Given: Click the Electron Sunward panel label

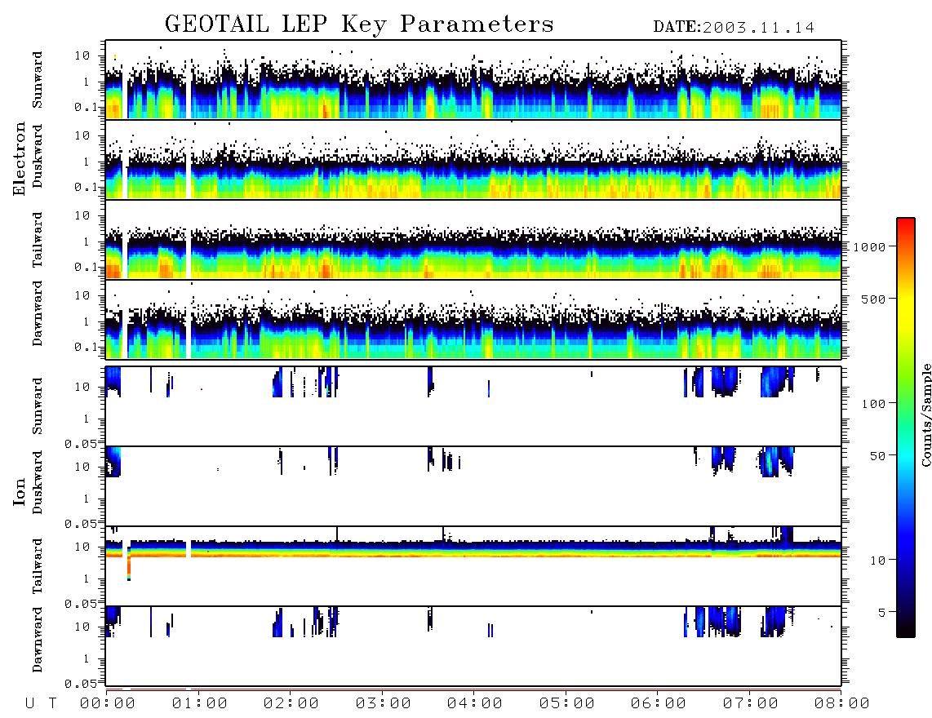Looking at the screenshot, I should (38, 80).
